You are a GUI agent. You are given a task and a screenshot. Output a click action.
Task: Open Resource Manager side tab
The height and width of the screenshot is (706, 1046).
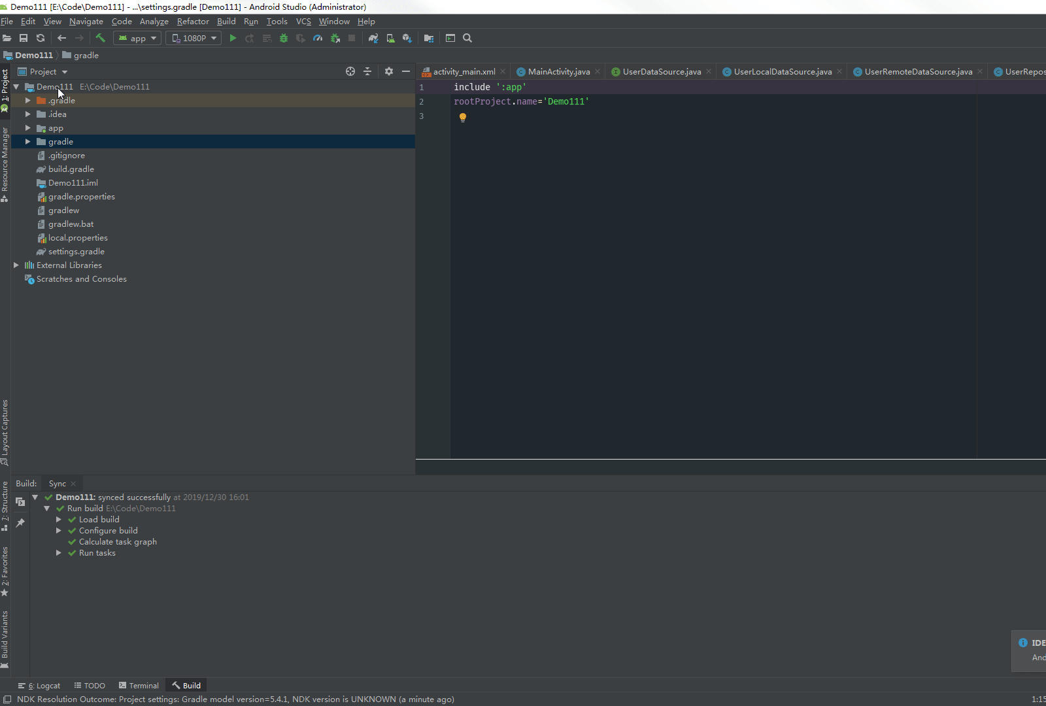coord(5,165)
